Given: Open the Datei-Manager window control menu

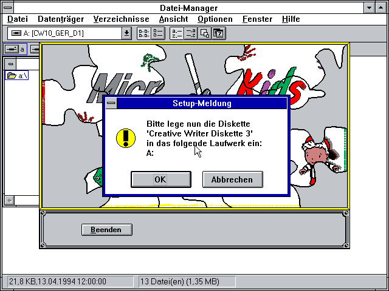Looking at the screenshot, I should [x=7, y=7].
